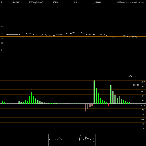Click the (MFL100323A) MunafaSutra.com header text
This screenshot has width=146, height=146.
(130, 2)
